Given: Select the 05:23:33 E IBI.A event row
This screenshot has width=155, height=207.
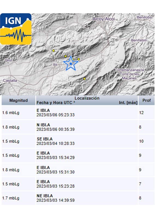Looking at the screenshot, I should [78, 113].
